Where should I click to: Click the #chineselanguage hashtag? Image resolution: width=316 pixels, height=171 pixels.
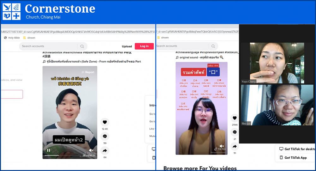187,52
